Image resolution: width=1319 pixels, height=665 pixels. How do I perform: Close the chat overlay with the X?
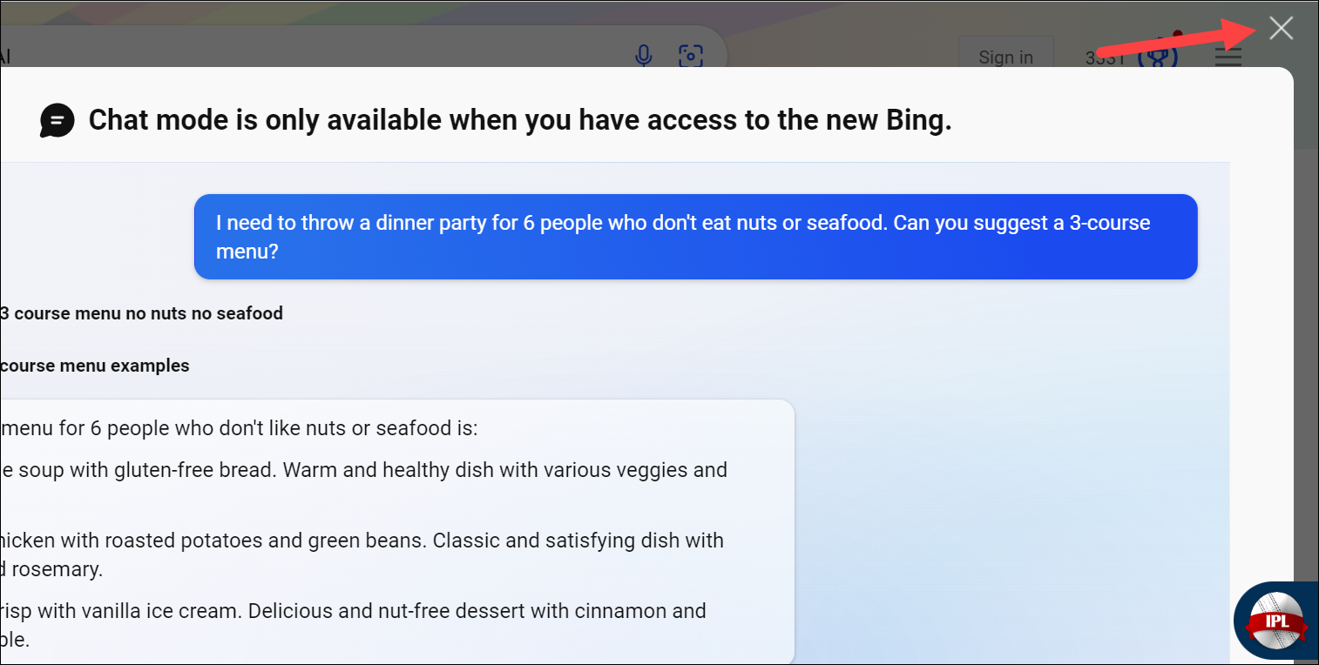(x=1281, y=29)
